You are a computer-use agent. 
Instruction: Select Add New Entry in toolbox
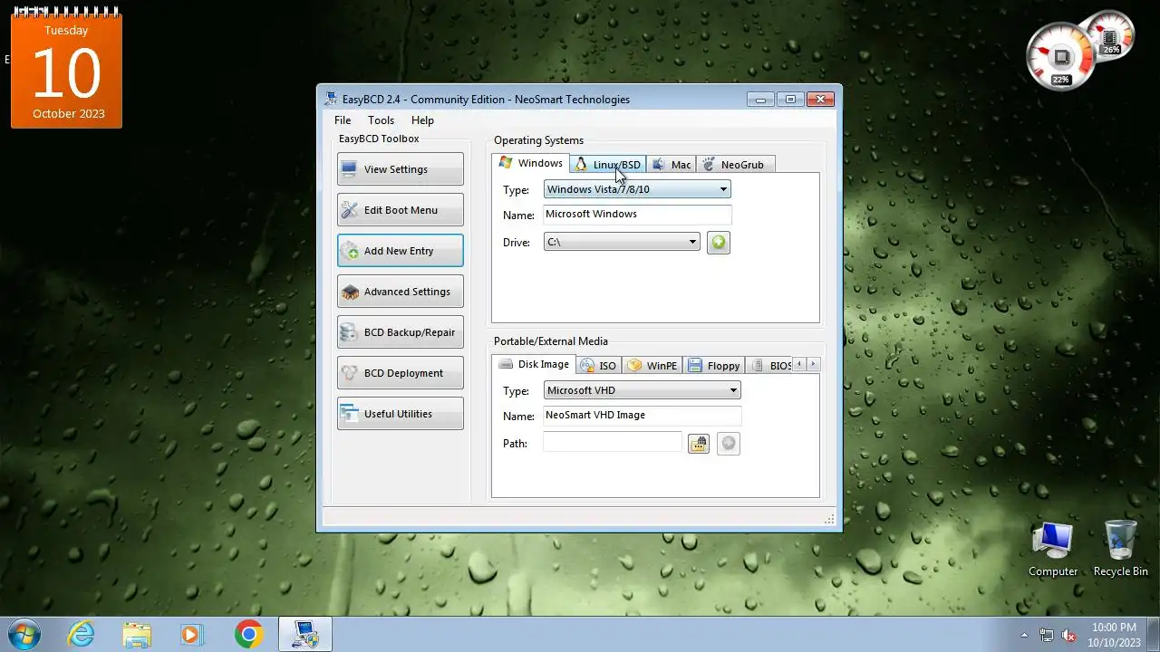tap(400, 251)
